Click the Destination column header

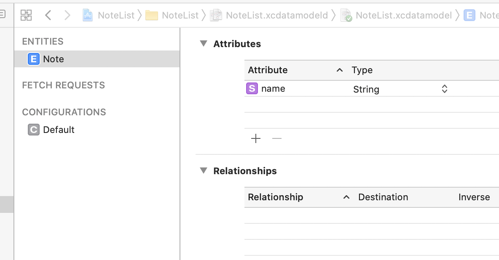coord(383,197)
